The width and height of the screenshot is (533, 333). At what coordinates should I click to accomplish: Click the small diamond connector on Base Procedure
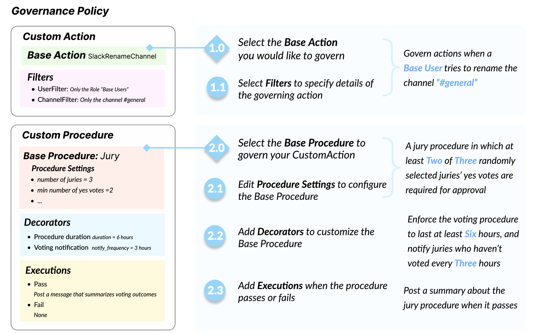pos(147,148)
